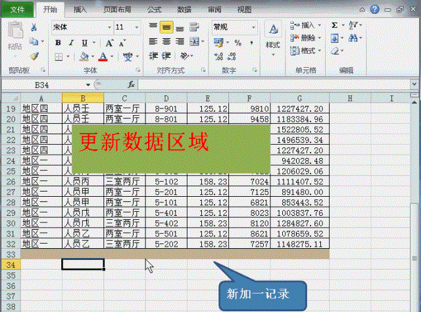Toggle Bold formatting in font group

point(58,42)
